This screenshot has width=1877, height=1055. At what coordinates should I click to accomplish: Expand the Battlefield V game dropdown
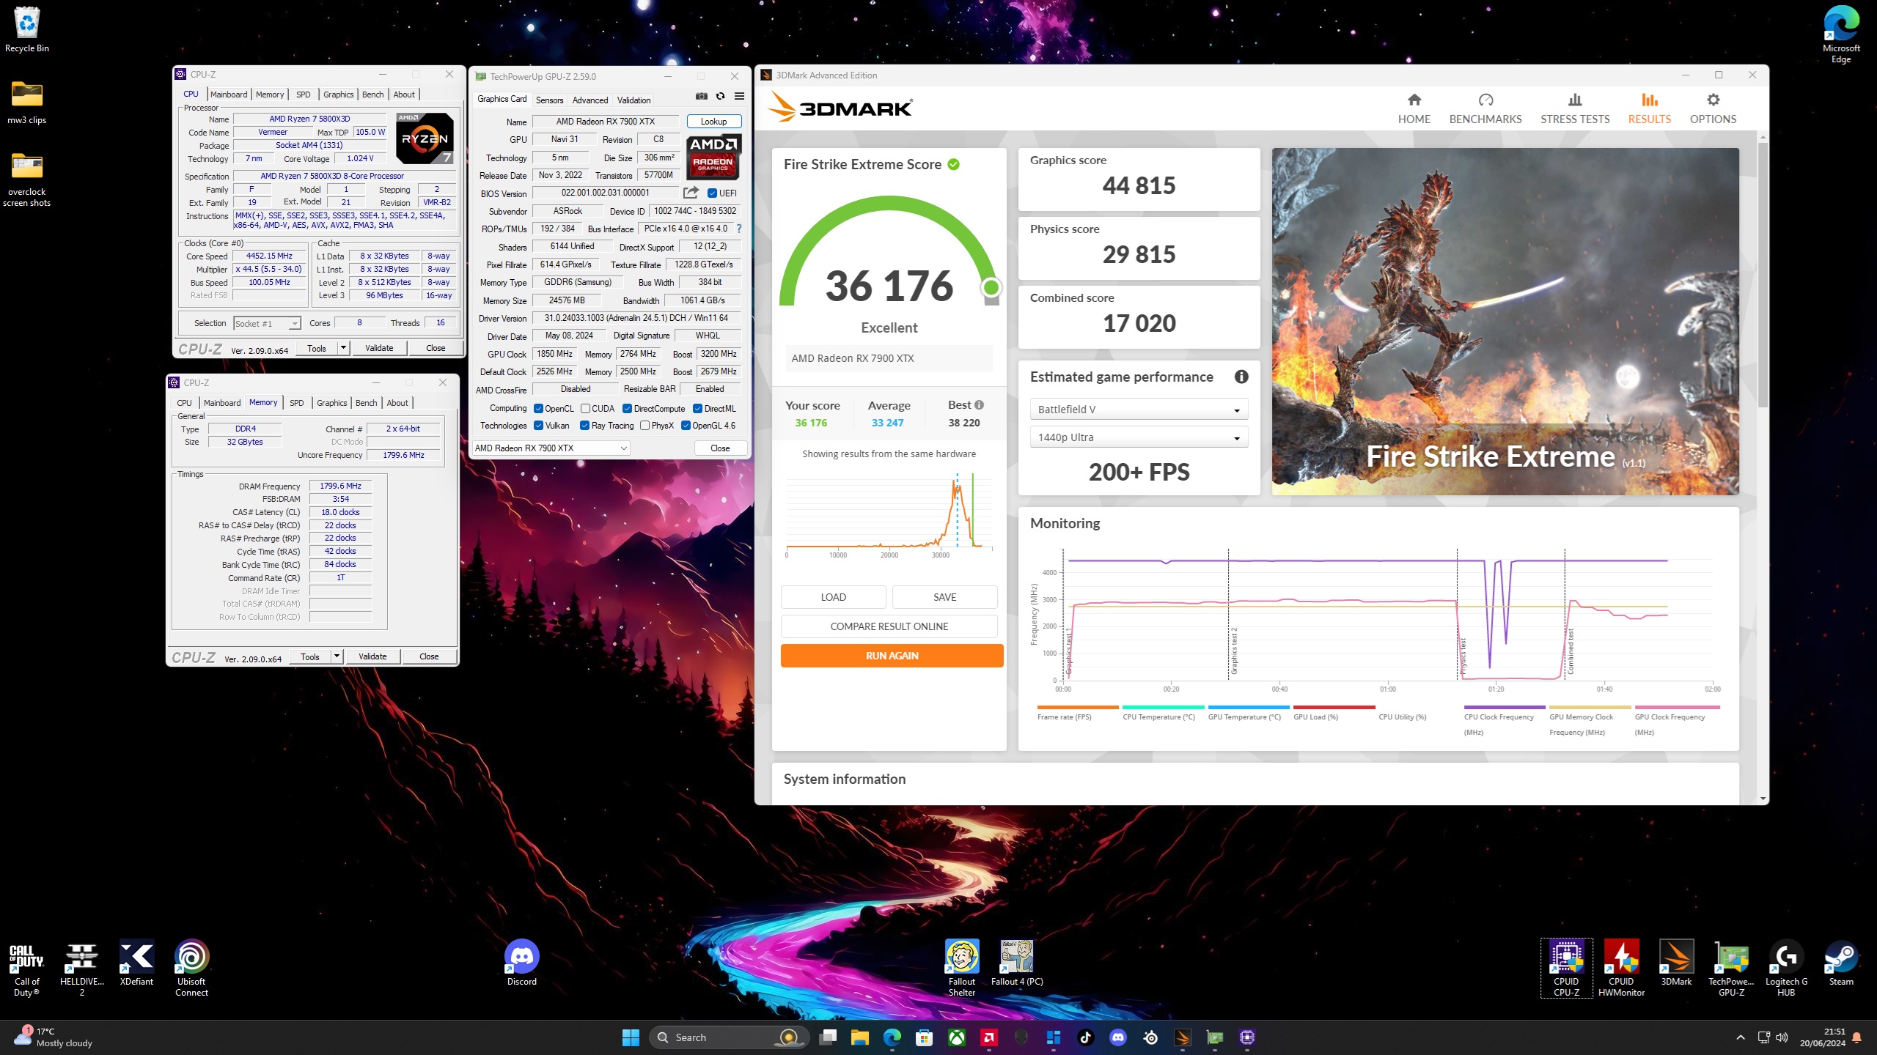(1139, 410)
